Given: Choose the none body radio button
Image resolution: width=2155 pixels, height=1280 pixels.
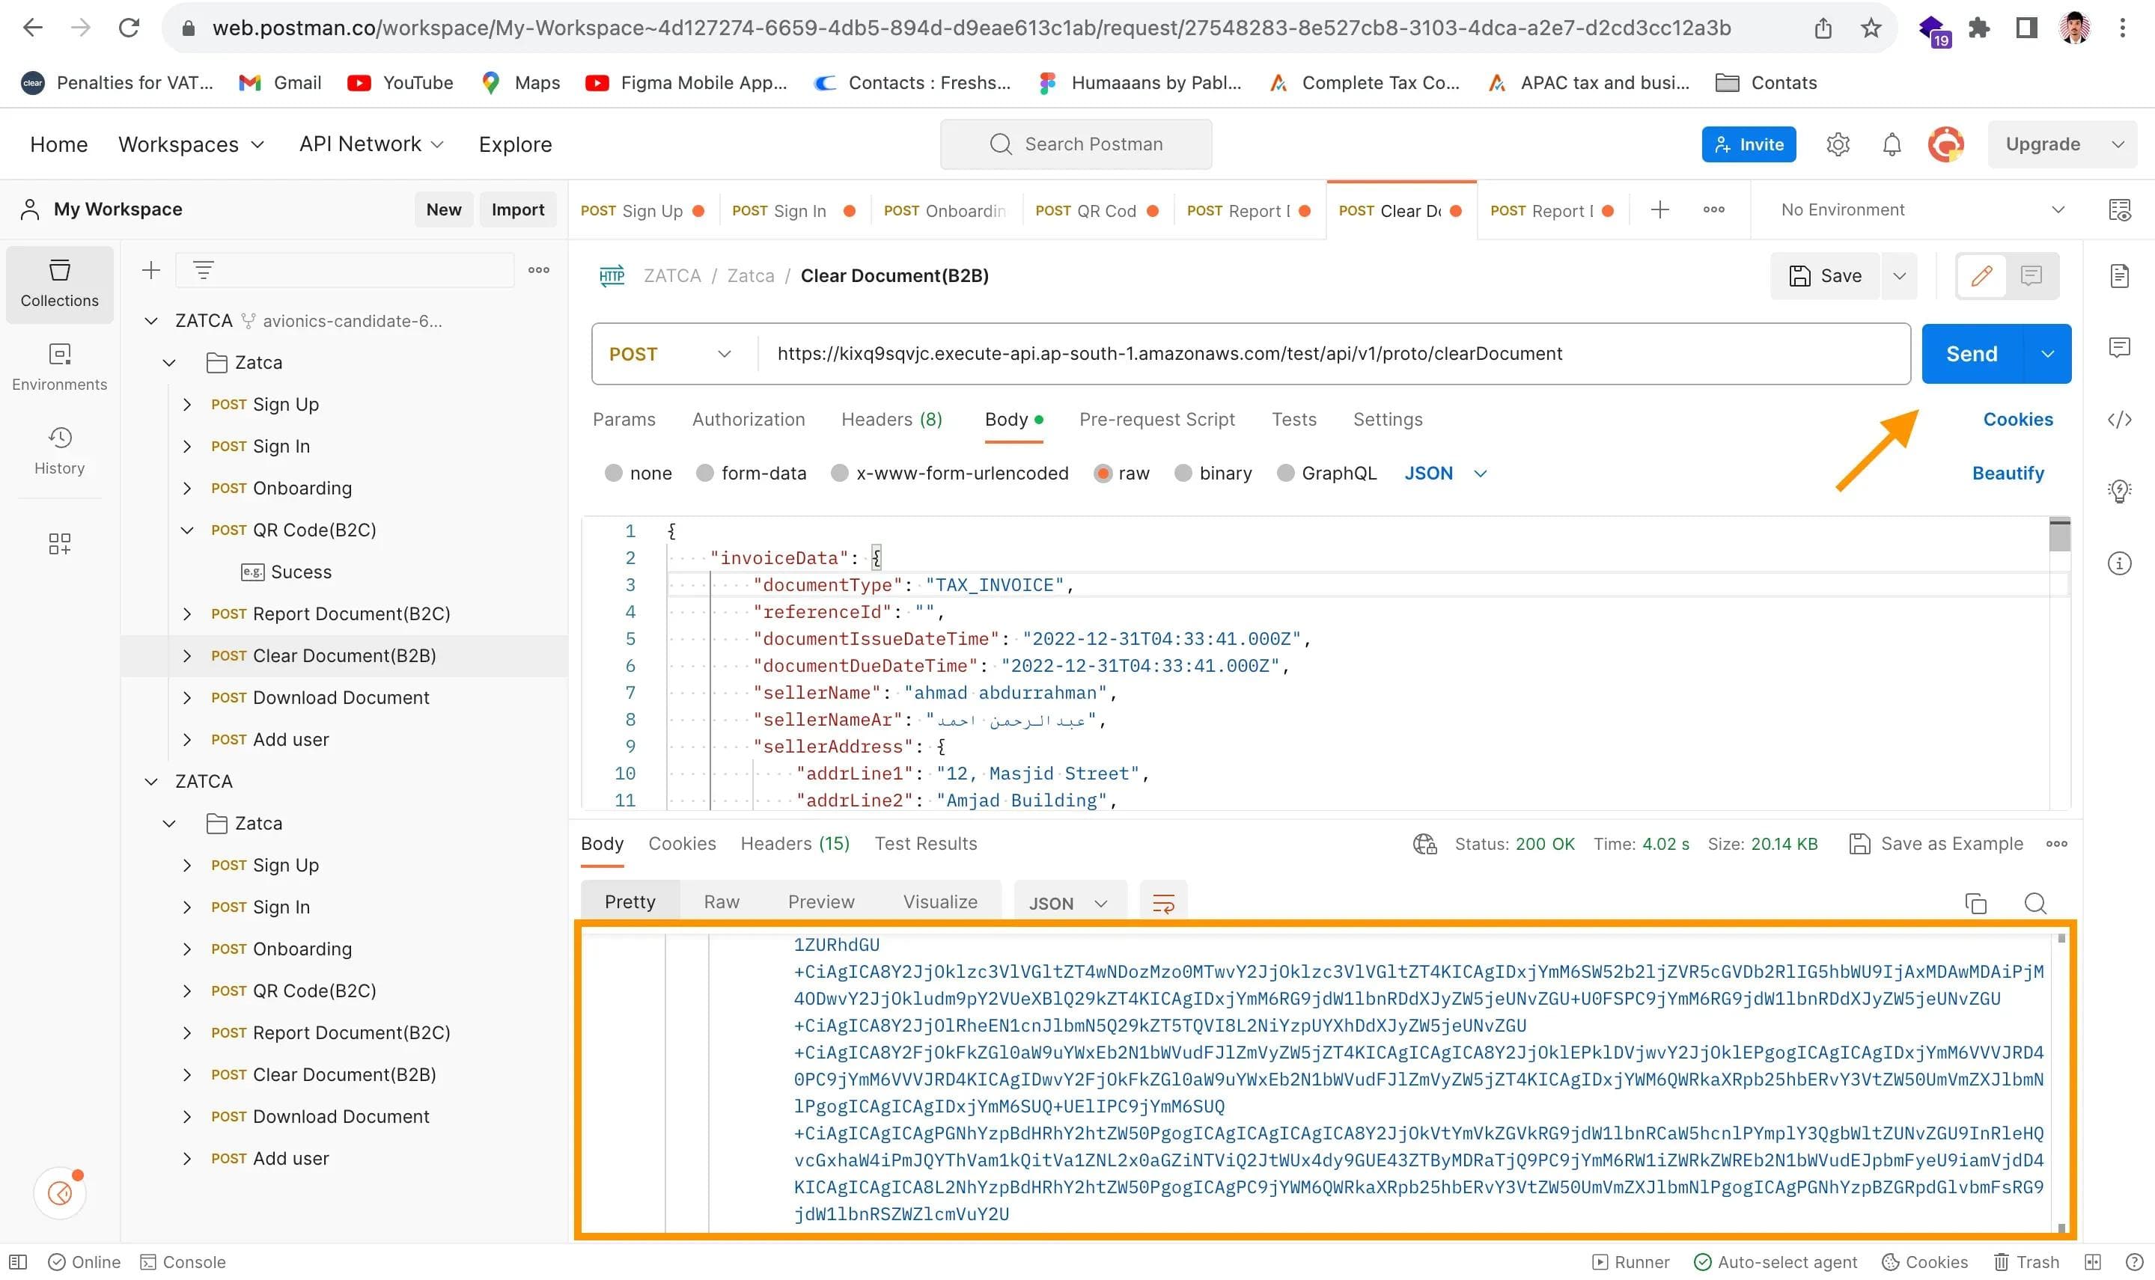Looking at the screenshot, I should point(614,473).
